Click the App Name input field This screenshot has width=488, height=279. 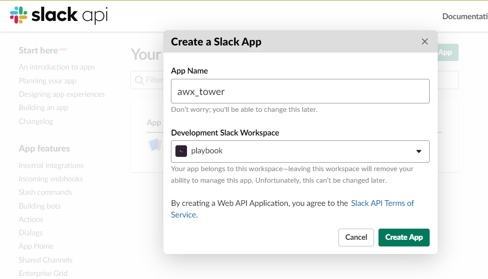click(x=300, y=91)
